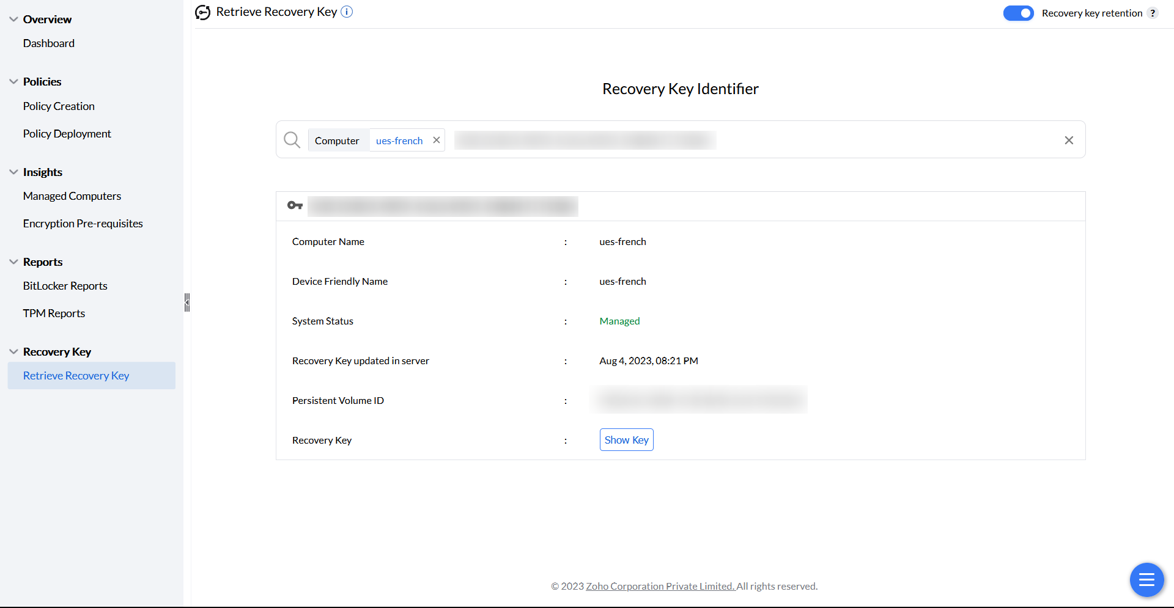The width and height of the screenshot is (1174, 608).
Task: Select Encryption Pre-requisites
Action: coord(83,224)
